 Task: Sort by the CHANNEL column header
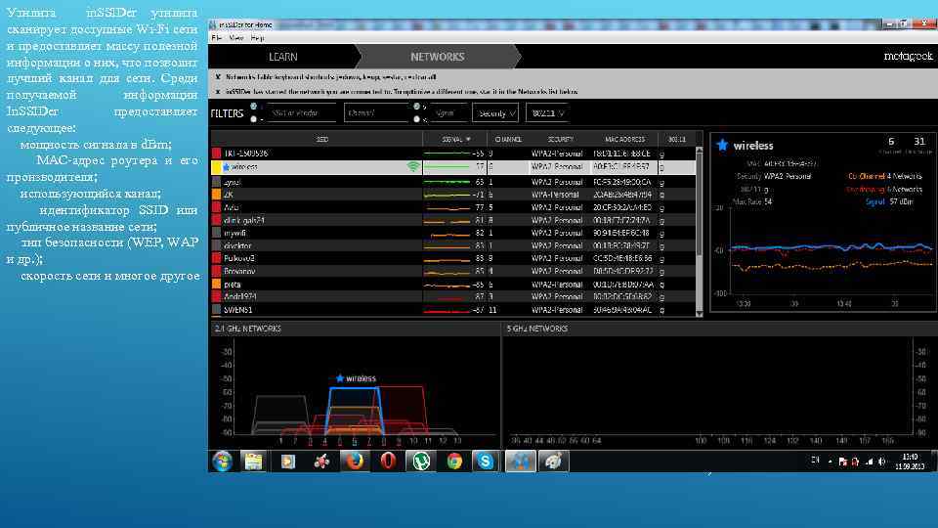508,139
